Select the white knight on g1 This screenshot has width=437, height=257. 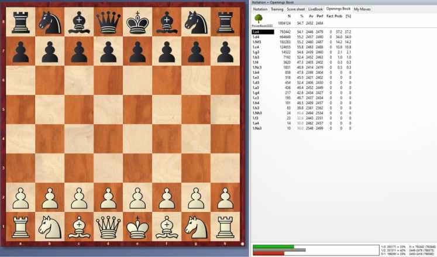tap(196, 225)
